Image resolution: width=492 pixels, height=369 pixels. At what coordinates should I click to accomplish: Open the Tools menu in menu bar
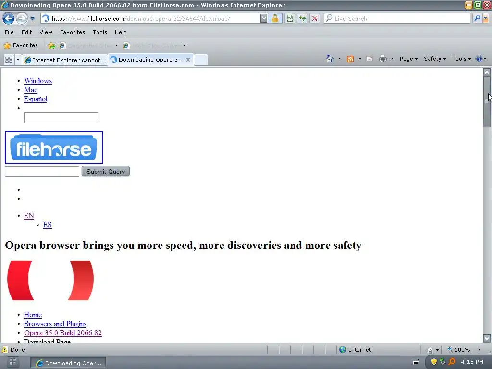(x=100, y=32)
